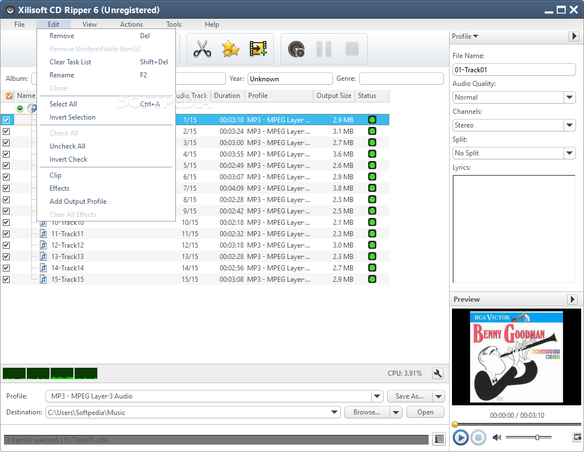Viewport: 584px width, 452px height.
Task: Open the Actions menu
Action: (x=131, y=24)
